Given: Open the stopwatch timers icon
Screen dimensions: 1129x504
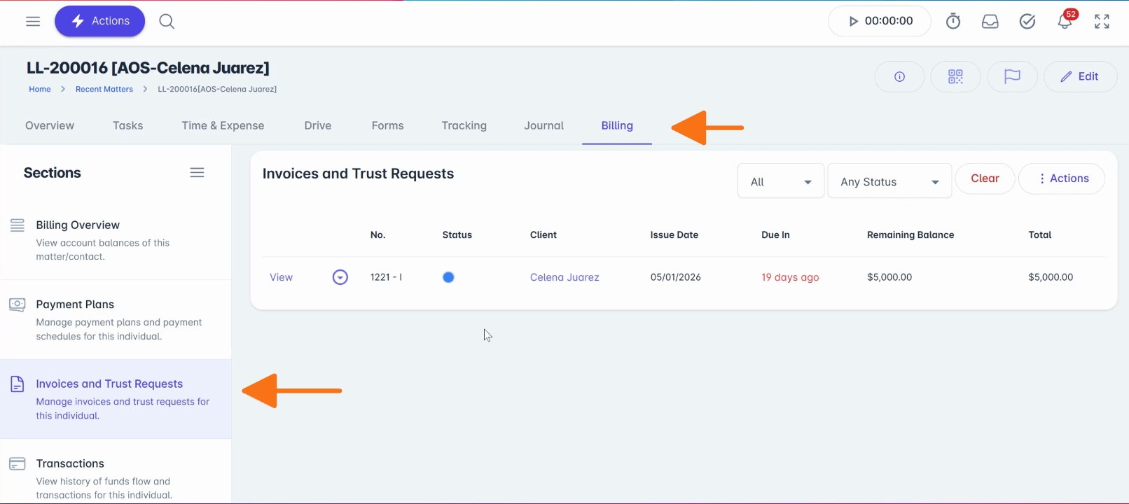Looking at the screenshot, I should click(953, 21).
